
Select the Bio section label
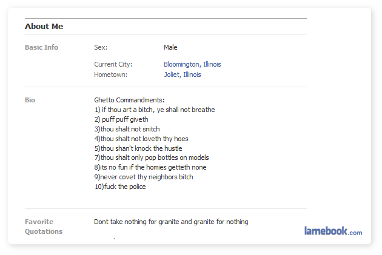(x=30, y=100)
